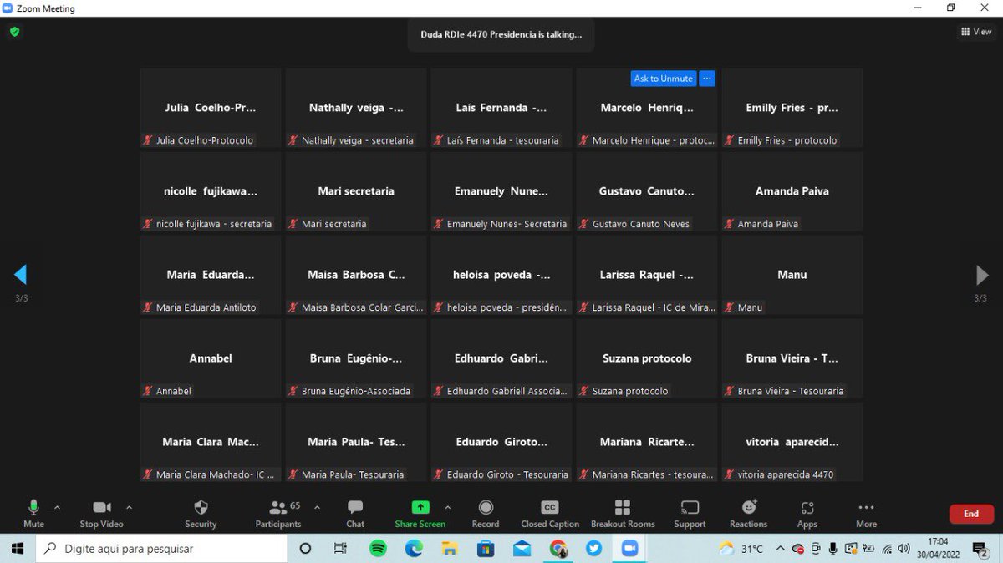Expand arrow next to Participants count
Image resolution: width=1003 pixels, height=563 pixels.
(317, 507)
